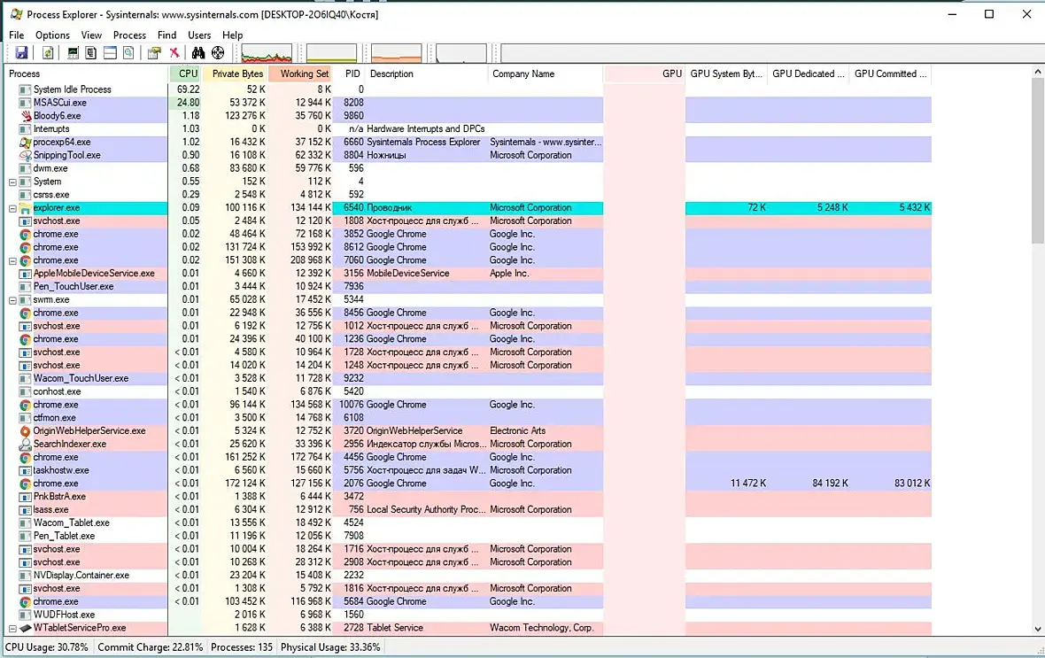Select the taskhostw.exe process row

pyautogui.click(x=468, y=470)
